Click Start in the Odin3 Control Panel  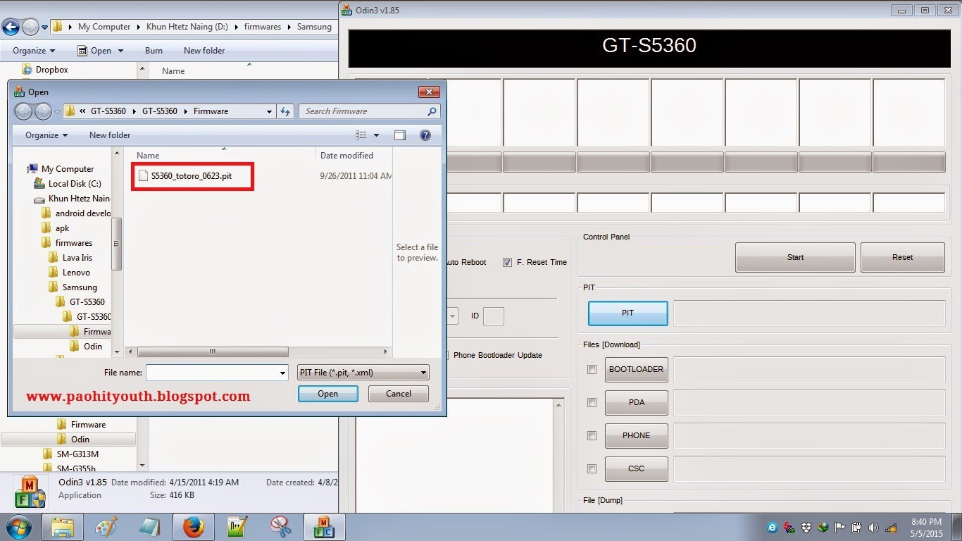(795, 257)
